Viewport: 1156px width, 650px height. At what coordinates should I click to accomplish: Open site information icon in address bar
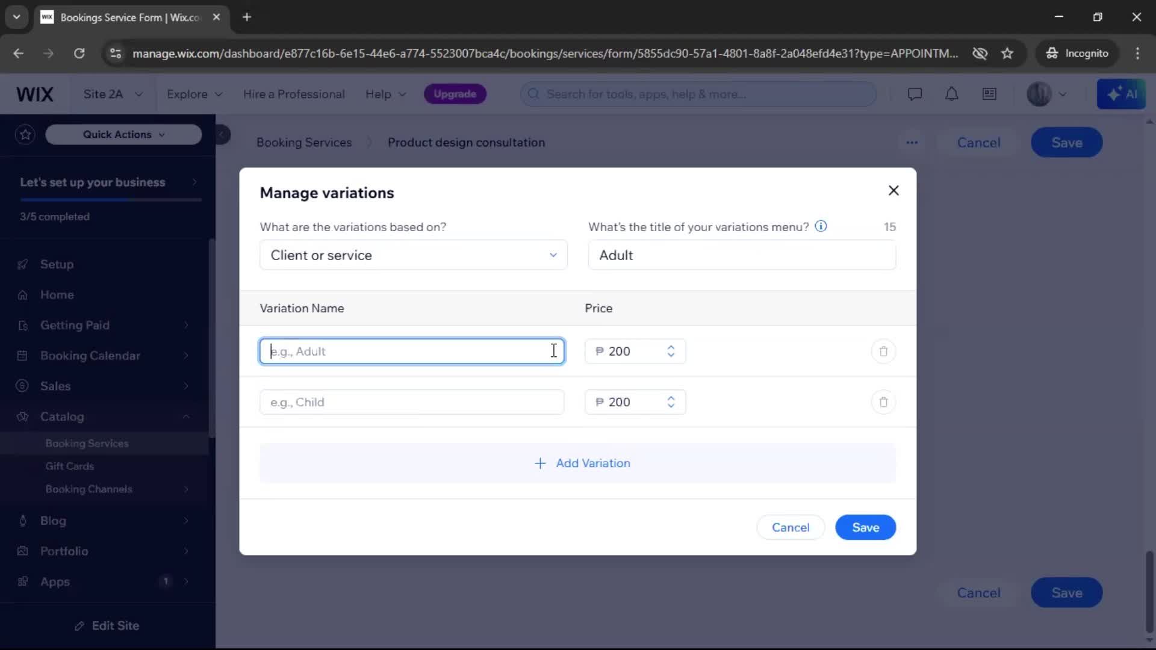115,54
